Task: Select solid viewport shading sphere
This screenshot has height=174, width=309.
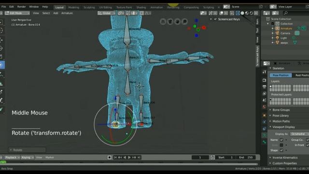Action: (242, 13)
